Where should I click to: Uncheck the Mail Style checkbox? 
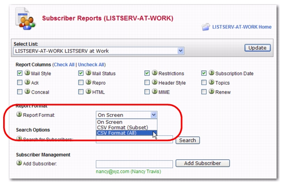(x=20, y=73)
